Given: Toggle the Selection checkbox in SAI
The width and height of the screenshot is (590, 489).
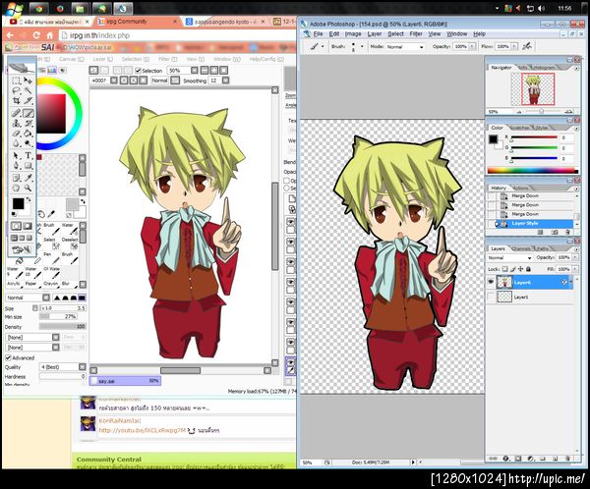Looking at the screenshot, I should [x=138, y=71].
